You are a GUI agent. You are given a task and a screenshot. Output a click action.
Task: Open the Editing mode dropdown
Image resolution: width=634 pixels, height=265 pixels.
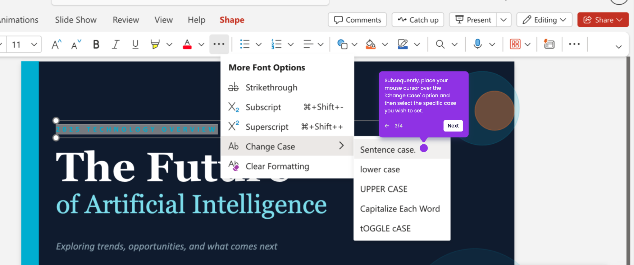[544, 20]
